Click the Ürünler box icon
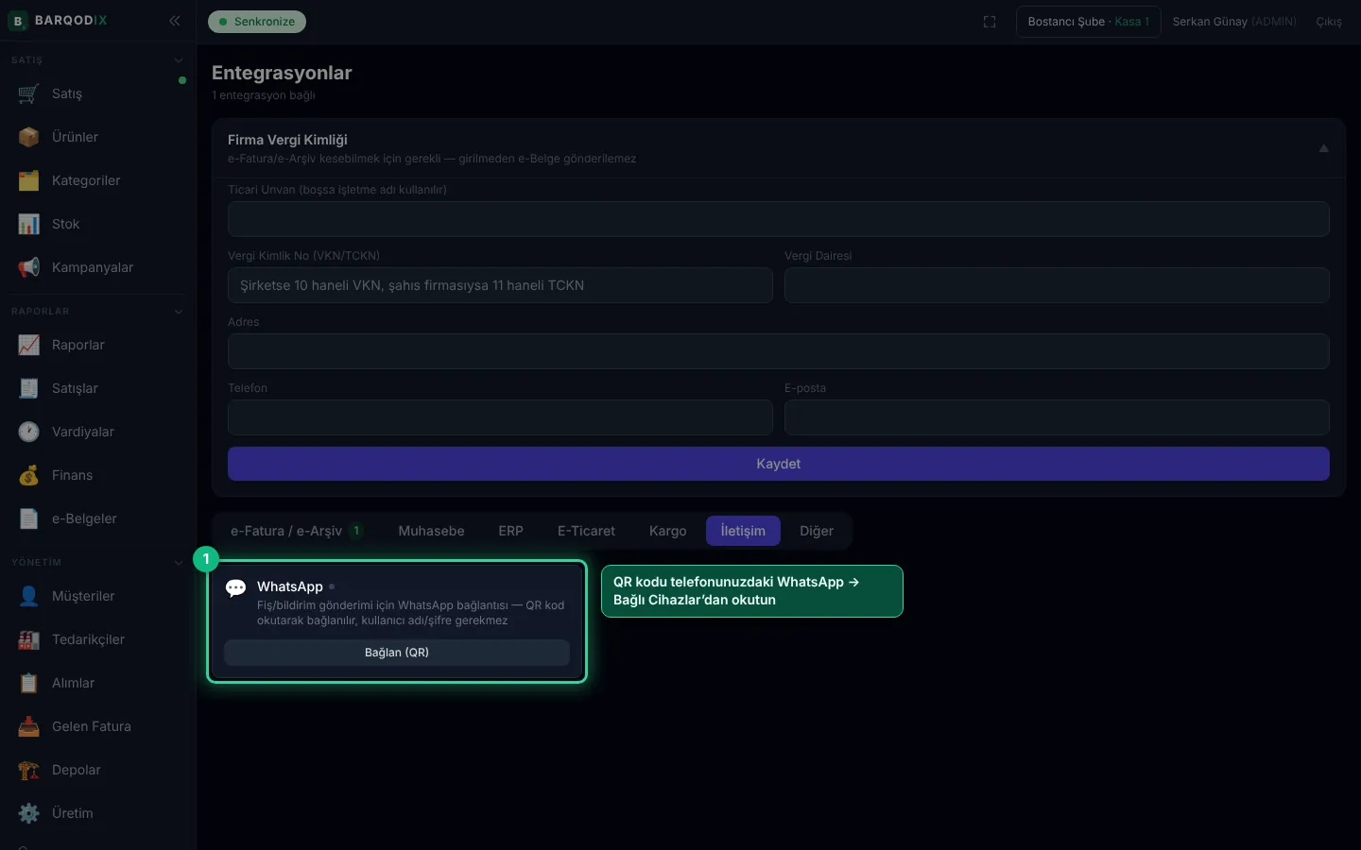The height and width of the screenshot is (850, 1361). (28, 137)
